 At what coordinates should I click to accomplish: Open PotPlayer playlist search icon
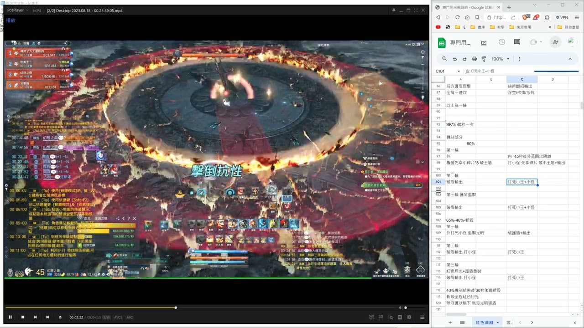pos(391,317)
